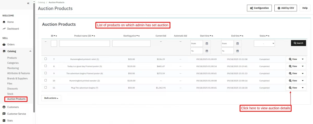This screenshot has width=313, height=124.
Task: Open the Bulk actions dropdown
Action: click(51, 98)
